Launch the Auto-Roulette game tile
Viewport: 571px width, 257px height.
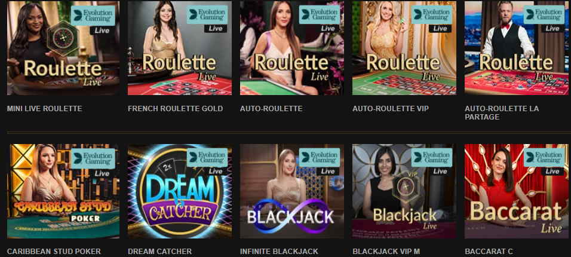(x=292, y=48)
